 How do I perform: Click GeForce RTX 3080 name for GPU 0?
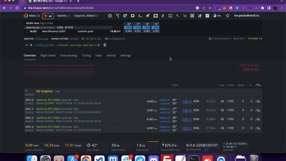48,100
